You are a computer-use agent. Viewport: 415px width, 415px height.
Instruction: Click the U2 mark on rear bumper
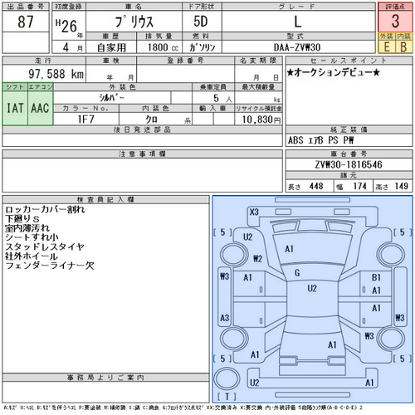(x=254, y=383)
